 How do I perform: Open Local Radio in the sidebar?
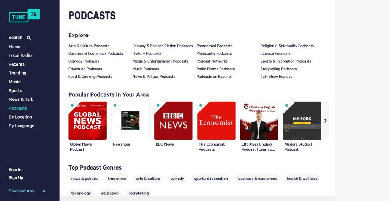pos(20,55)
